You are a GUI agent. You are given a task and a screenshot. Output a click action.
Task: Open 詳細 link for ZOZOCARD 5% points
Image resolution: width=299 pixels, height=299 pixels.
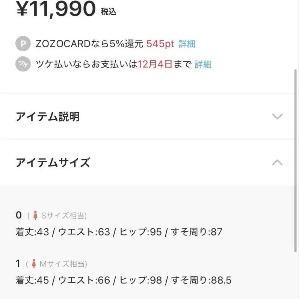click(187, 44)
